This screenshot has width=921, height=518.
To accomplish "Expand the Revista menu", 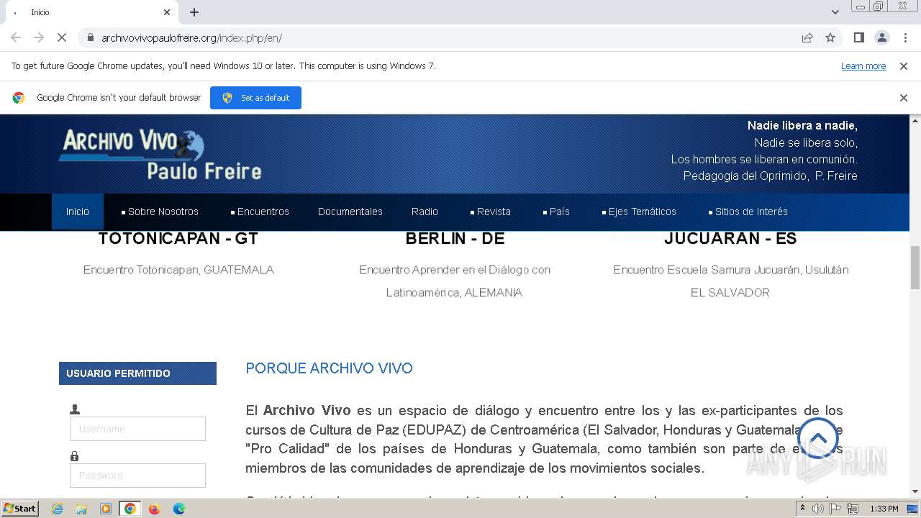I will click(x=490, y=212).
